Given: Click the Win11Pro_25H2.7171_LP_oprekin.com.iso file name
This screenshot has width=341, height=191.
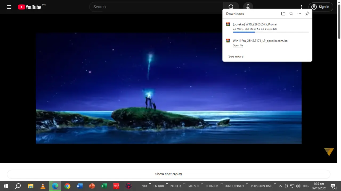Looking at the screenshot, I should click(260, 41).
